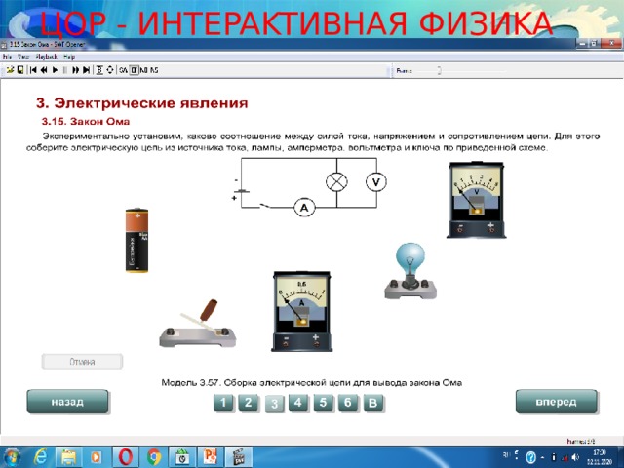The width and height of the screenshot is (624, 468).
Task: Click the lamp symbol in circuit diagram
Action: (336, 182)
